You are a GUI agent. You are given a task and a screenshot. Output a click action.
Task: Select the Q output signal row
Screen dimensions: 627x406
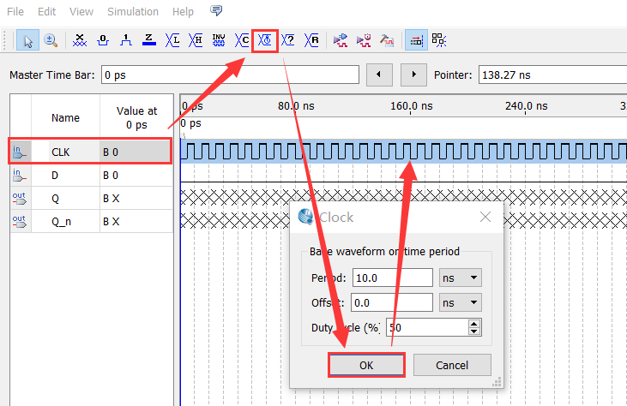[91, 198]
